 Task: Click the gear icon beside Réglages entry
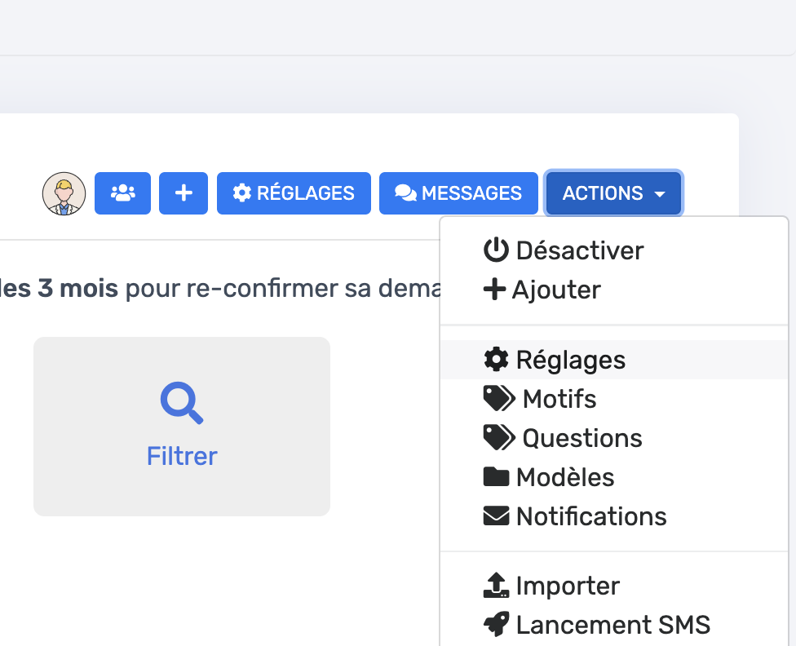pos(496,359)
